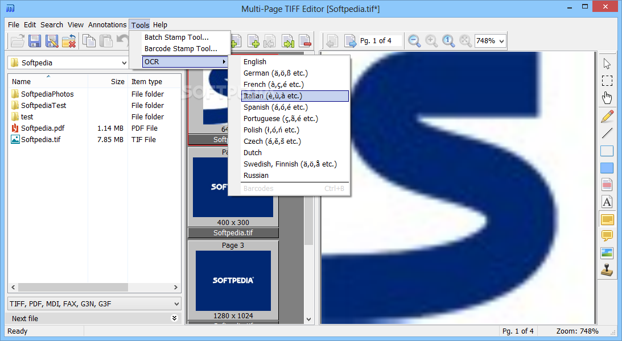Click the Paste clipboard toolbar icon
This screenshot has height=341, width=622.
point(106,41)
